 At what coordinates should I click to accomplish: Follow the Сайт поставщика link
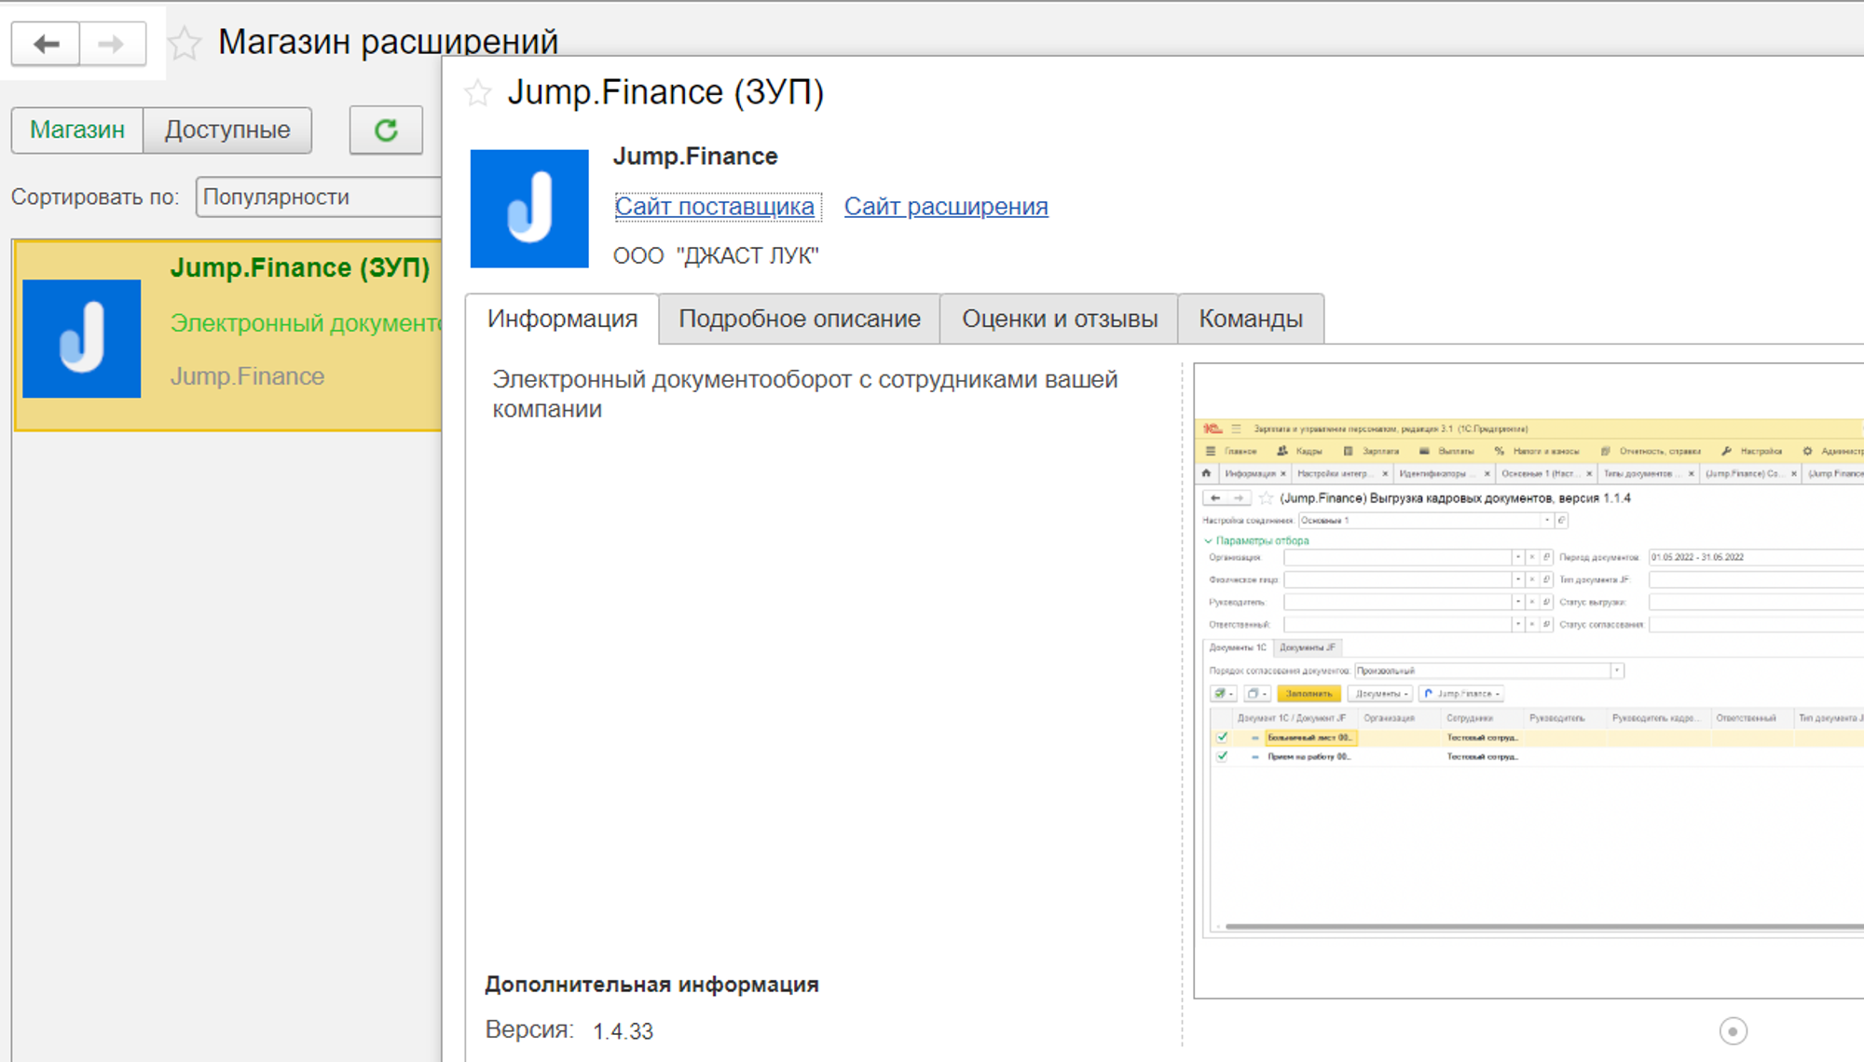(715, 207)
